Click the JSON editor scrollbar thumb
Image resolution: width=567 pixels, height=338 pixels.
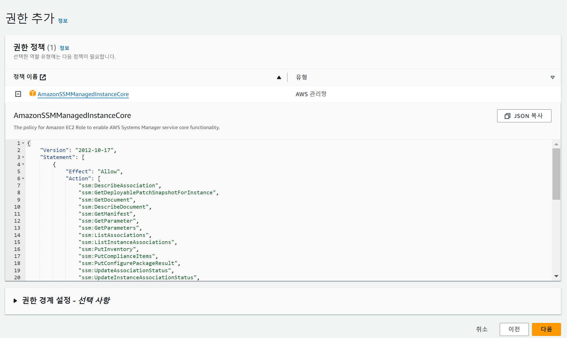click(x=556, y=174)
